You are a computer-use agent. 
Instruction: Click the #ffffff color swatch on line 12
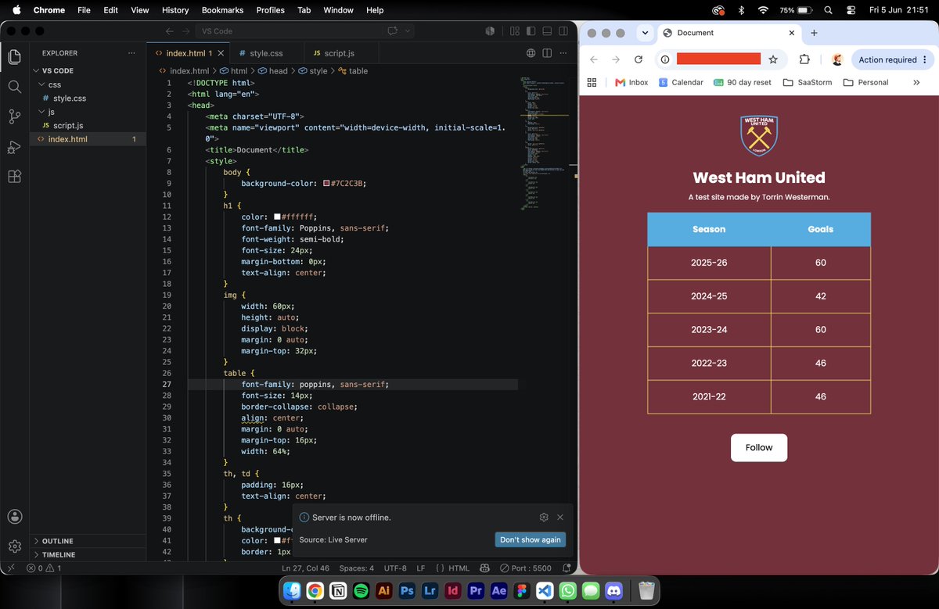[277, 217]
